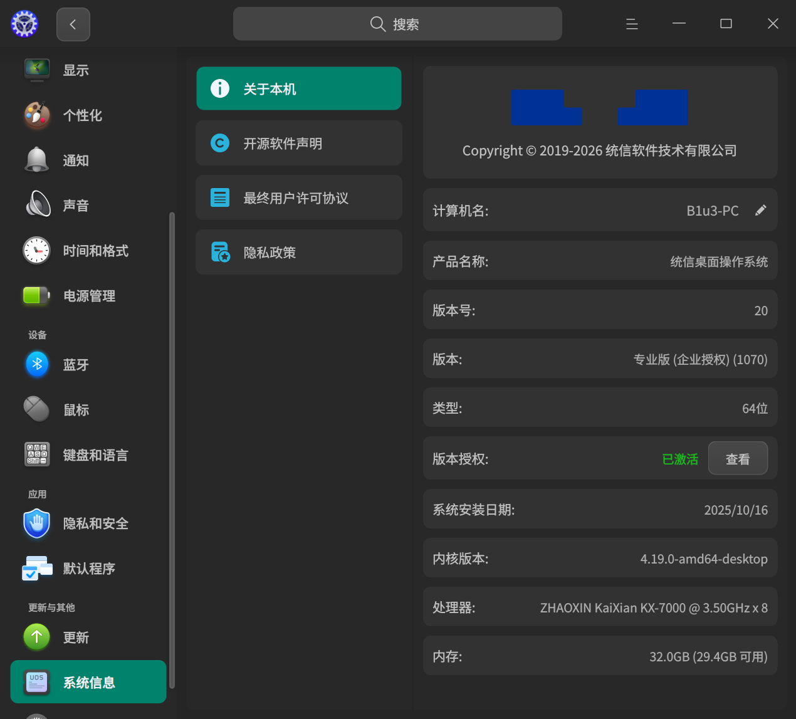Click the Copyright 2019-2026 统信软件 text
796x719 pixels.
(x=599, y=150)
